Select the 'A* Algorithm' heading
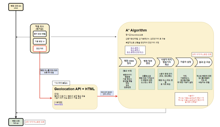The height and width of the screenshot is (127, 220). click(136, 30)
